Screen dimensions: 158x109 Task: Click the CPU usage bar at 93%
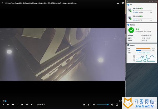click(144, 48)
